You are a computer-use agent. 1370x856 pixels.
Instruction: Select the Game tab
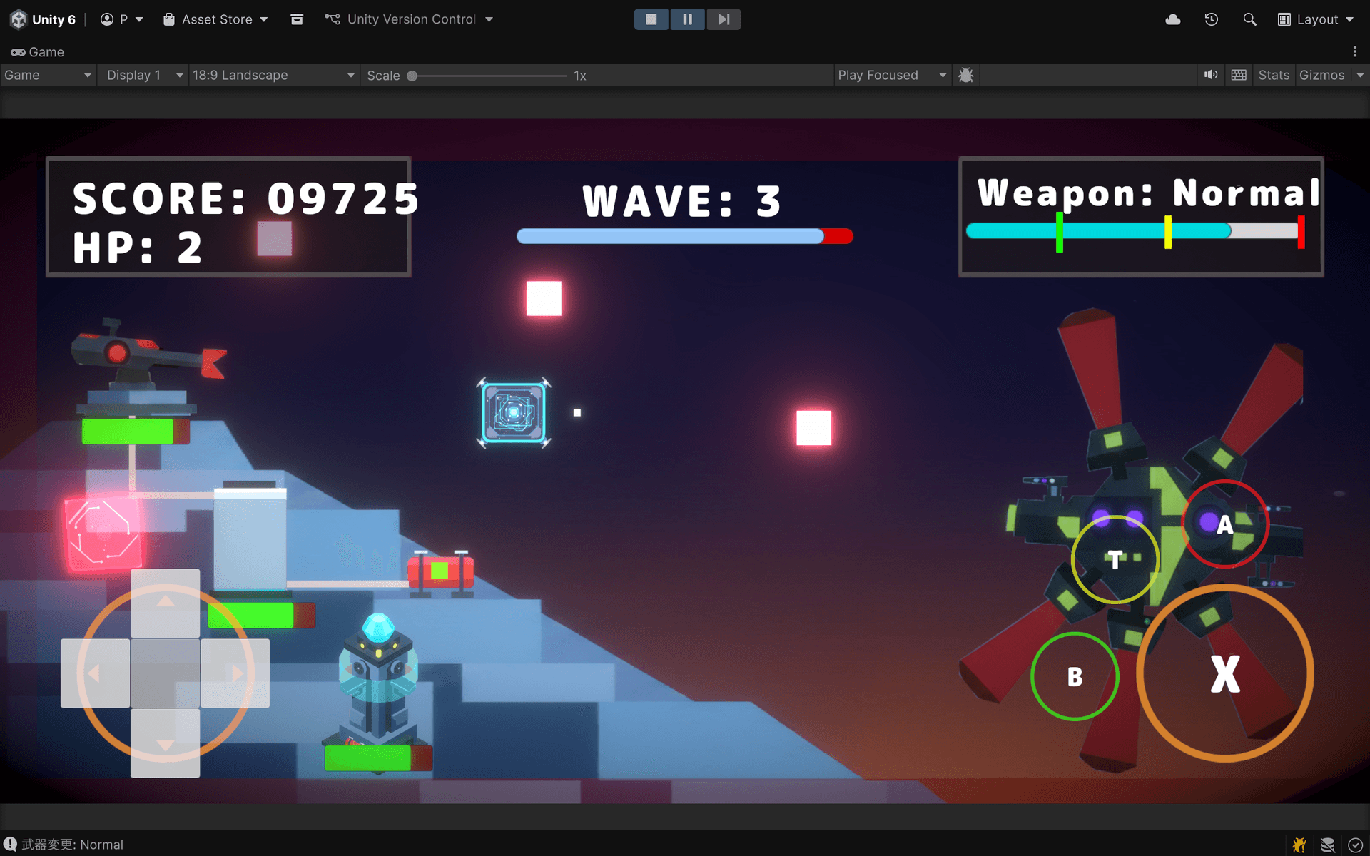pos(38,52)
